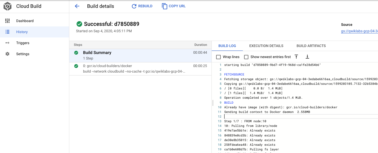Screen dimensions: 378x153
Task: Click the Dashboard grid icon
Action: coord(8,21)
